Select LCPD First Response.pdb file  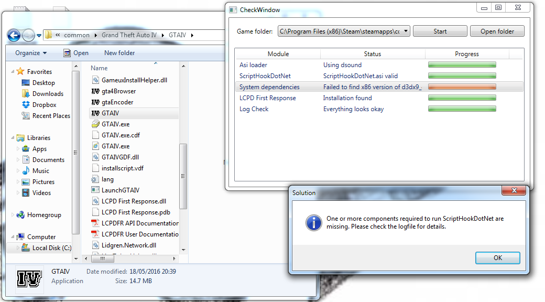(136, 212)
